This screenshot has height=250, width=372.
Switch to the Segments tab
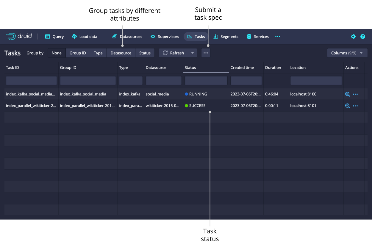pyautogui.click(x=226, y=37)
